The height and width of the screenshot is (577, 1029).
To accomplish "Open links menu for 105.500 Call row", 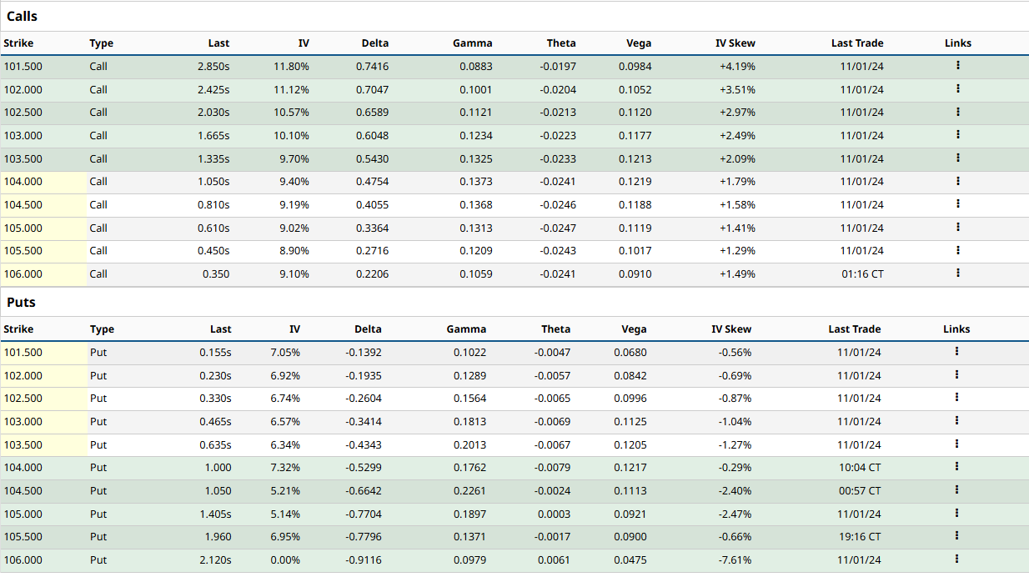I will (x=958, y=249).
